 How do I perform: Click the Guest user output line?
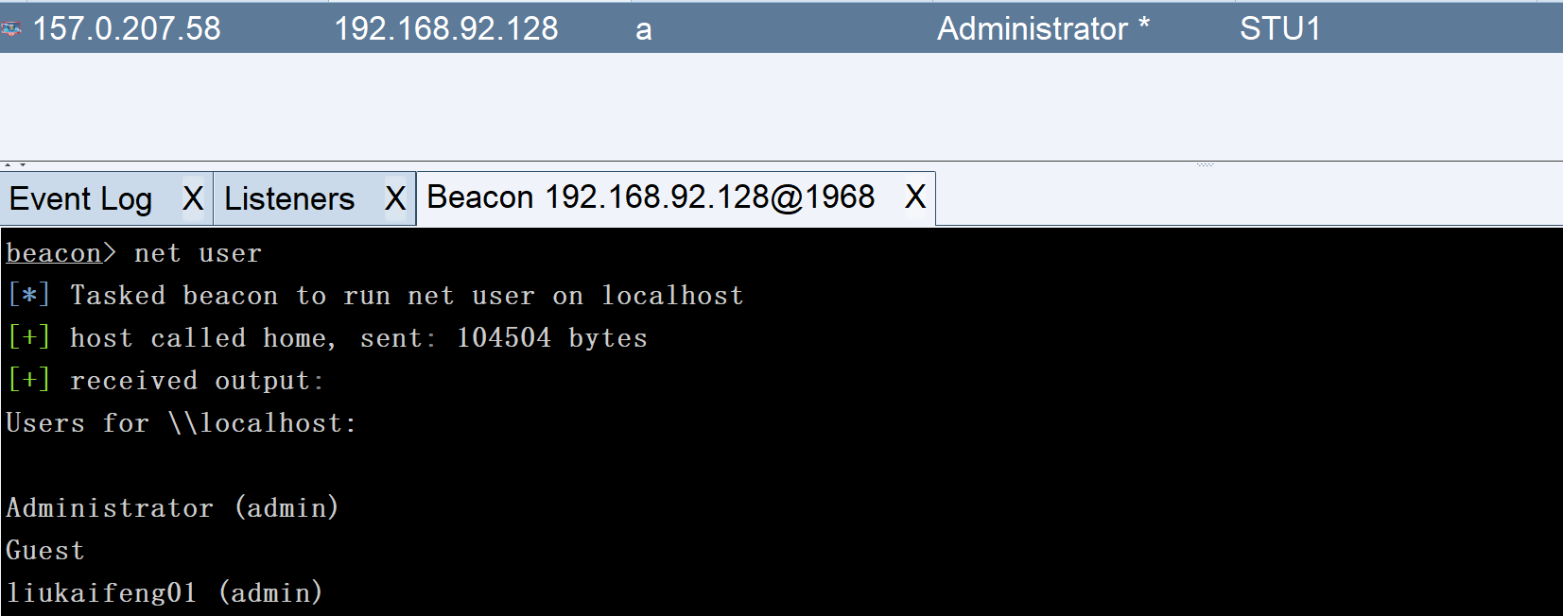click(45, 551)
